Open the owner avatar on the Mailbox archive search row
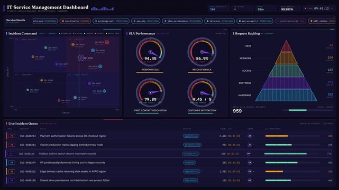This screenshot has height=190, width=339. (249, 154)
